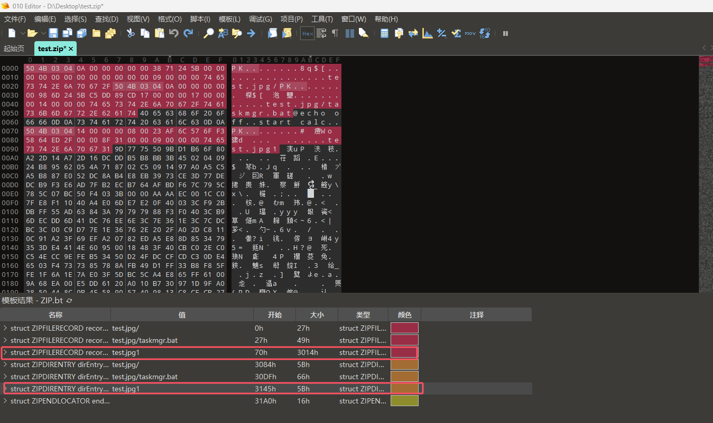This screenshot has width=713, height=423.
Task: Open the 工具(T) menu
Action: (x=322, y=19)
